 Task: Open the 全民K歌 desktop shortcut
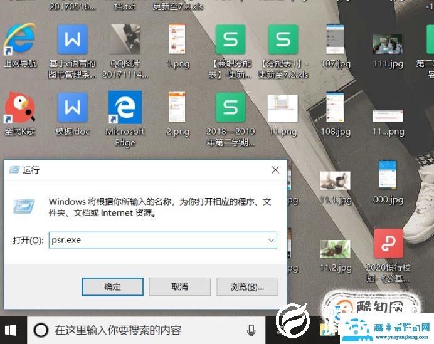coord(20,107)
